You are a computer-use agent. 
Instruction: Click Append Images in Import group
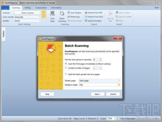click(x=93, y=21)
